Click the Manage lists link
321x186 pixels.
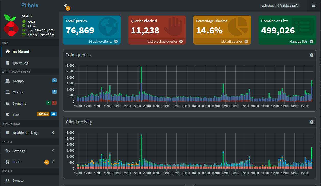[301, 41]
